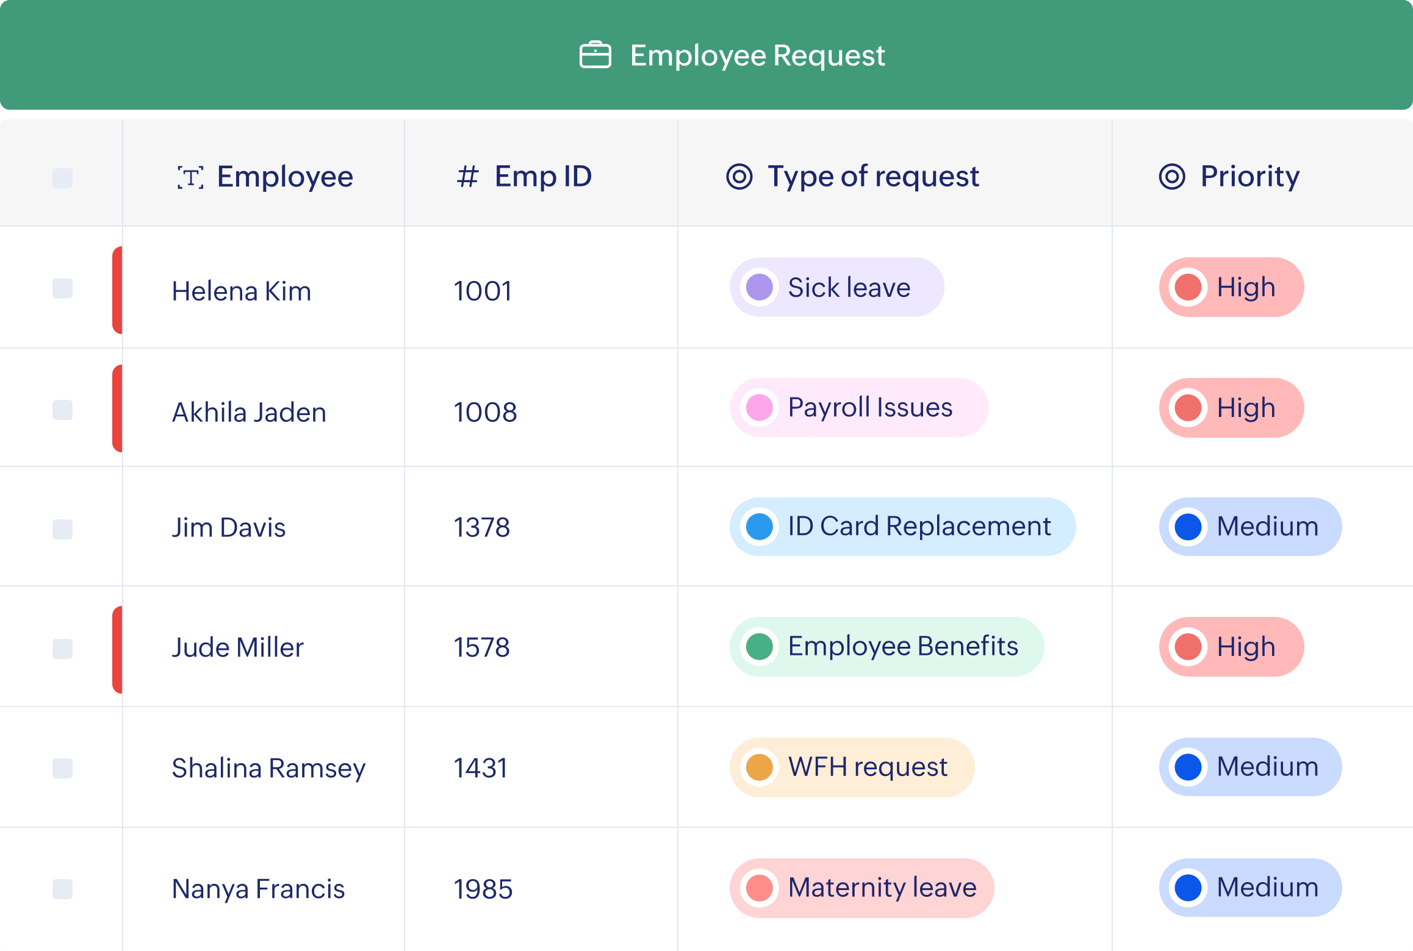Click the Employee Request title bar
1413x951 pixels.
pyautogui.click(x=706, y=55)
